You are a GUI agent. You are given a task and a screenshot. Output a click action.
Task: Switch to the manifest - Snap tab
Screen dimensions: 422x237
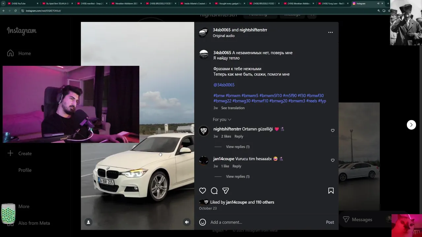click(92, 3)
